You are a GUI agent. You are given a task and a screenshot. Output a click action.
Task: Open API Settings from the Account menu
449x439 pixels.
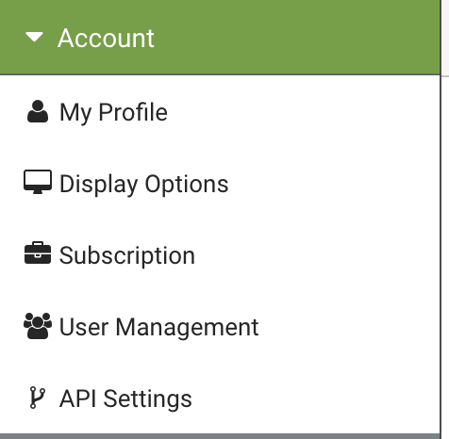pos(220,398)
